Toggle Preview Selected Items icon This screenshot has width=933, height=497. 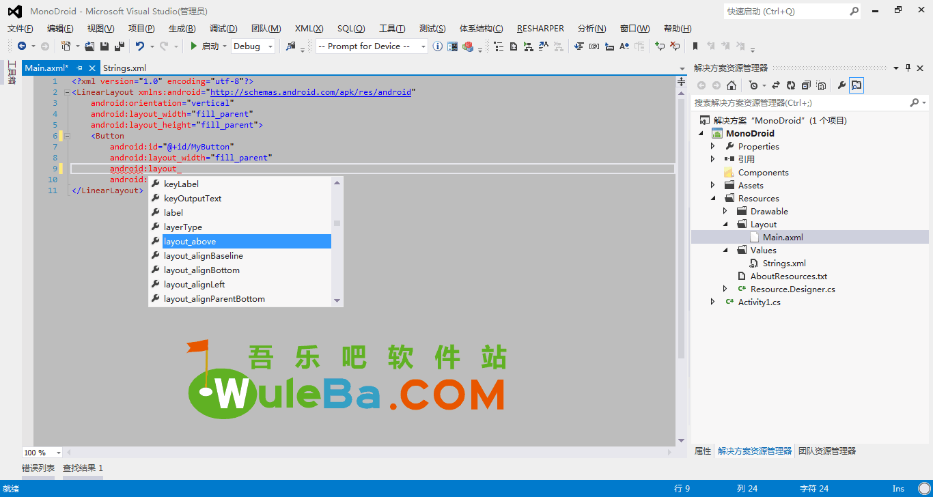pos(857,85)
